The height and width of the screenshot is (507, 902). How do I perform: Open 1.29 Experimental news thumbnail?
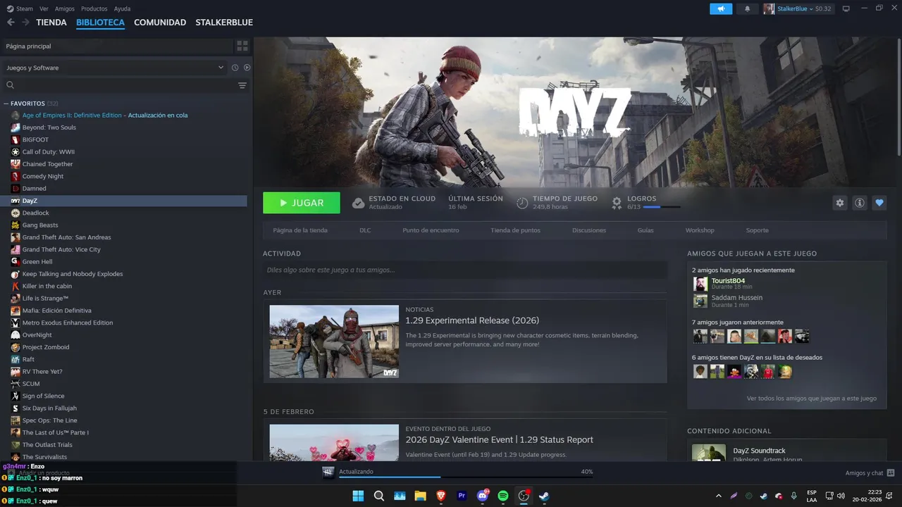334,342
